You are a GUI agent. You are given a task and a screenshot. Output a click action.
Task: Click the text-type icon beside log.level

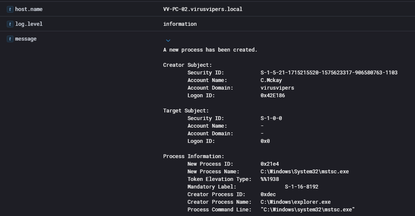pyautogui.click(x=11, y=24)
